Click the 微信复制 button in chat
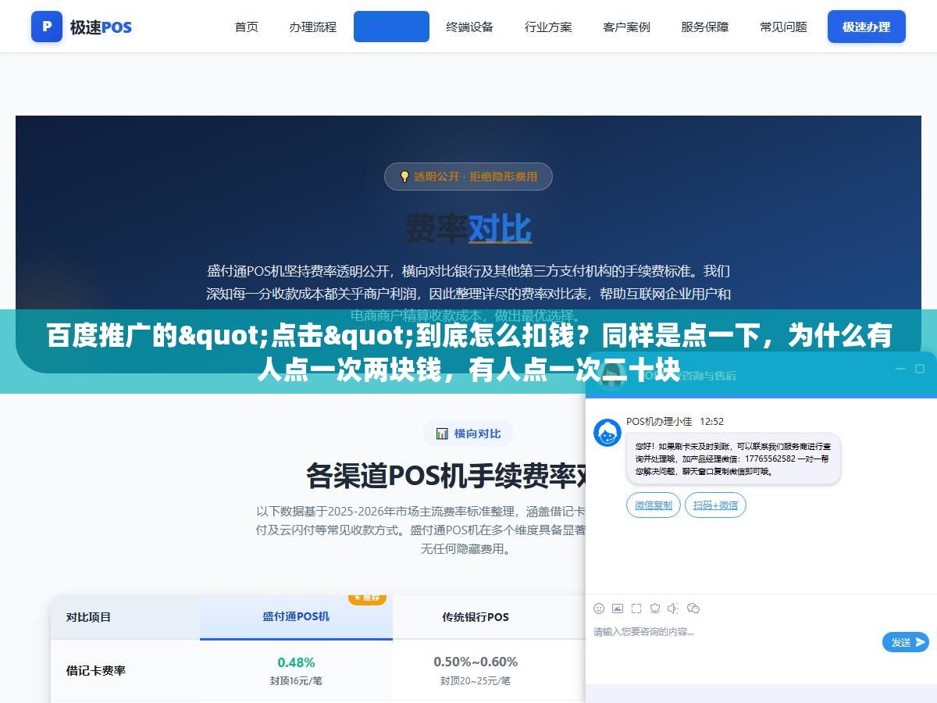This screenshot has height=703, width=937. click(654, 505)
